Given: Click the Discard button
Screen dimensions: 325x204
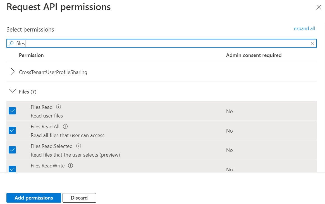Looking at the screenshot, I should [x=79, y=198].
